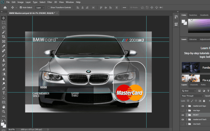Hide the mastercard back layer group
210x131 pixels.
(x=183, y=120)
